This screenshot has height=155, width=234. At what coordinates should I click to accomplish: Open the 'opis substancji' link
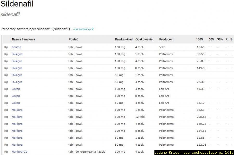tap(82, 29)
